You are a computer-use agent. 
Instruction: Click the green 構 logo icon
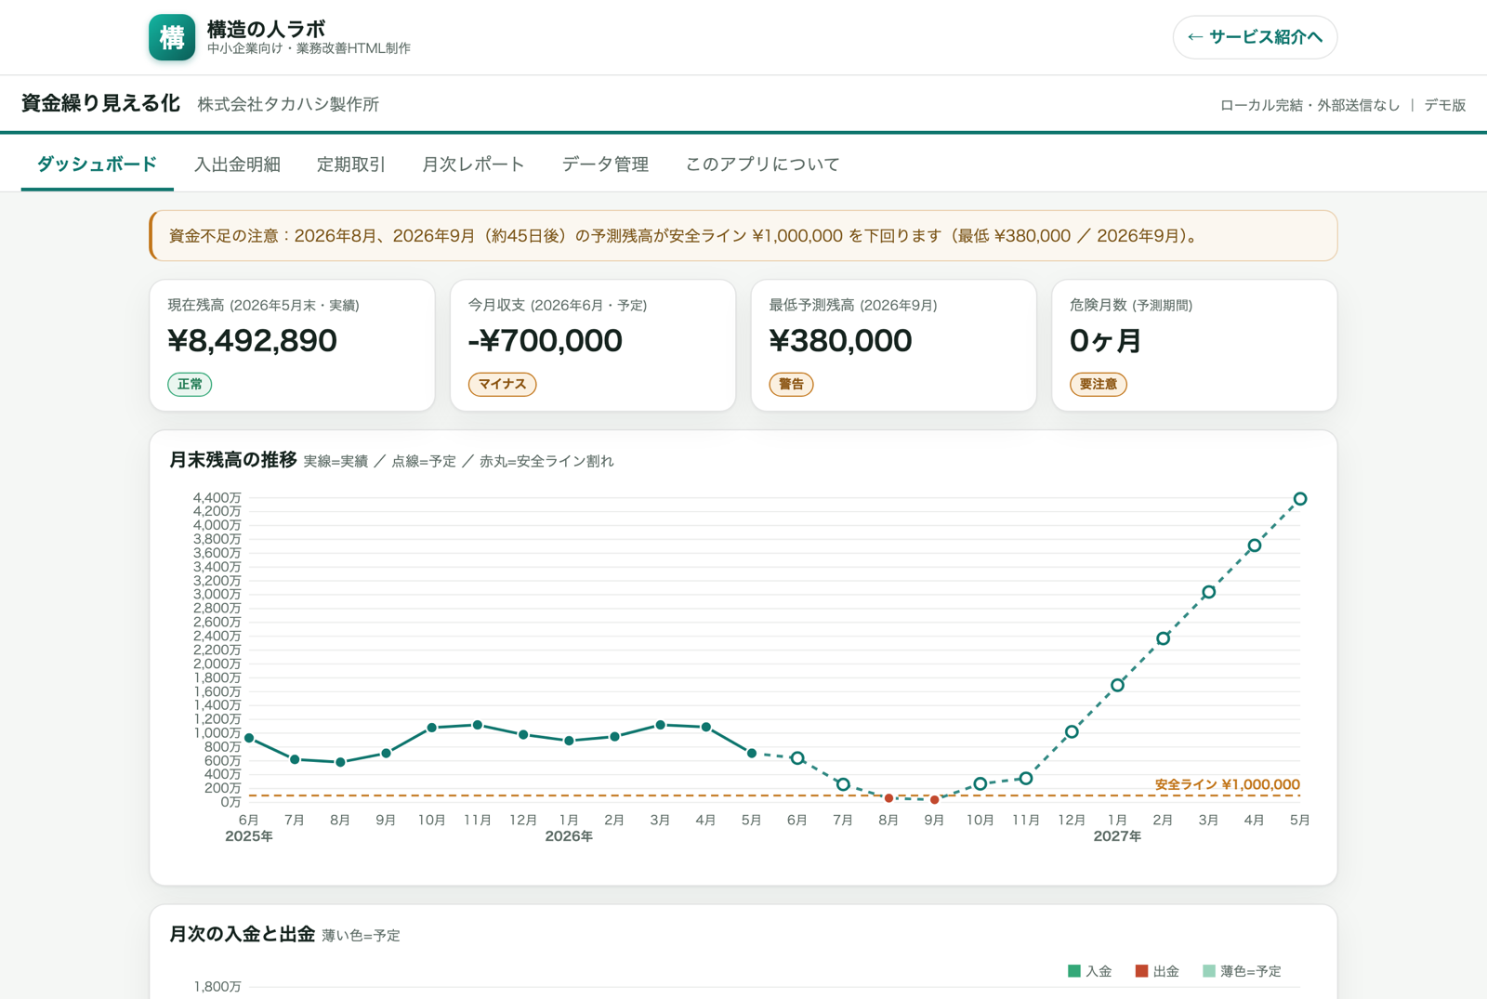(172, 37)
